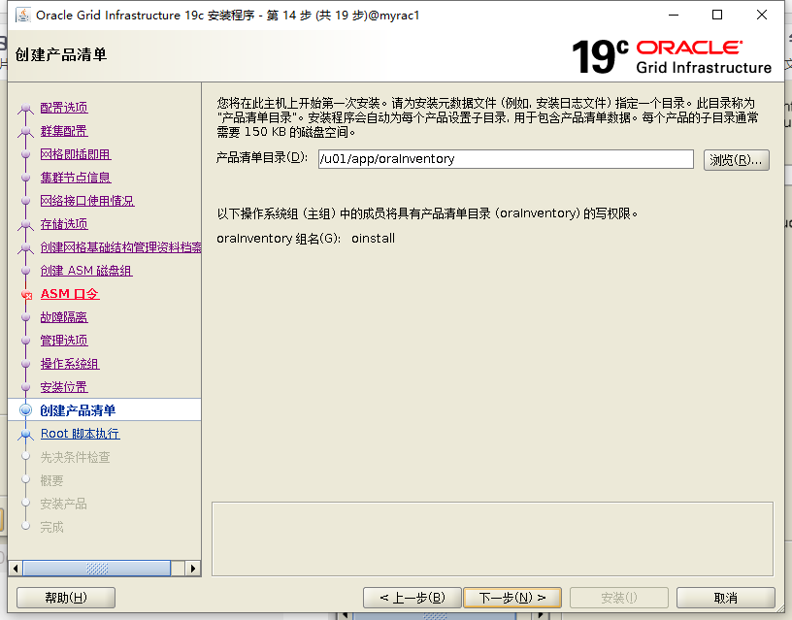Maximize the installer window

[x=717, y=15]
